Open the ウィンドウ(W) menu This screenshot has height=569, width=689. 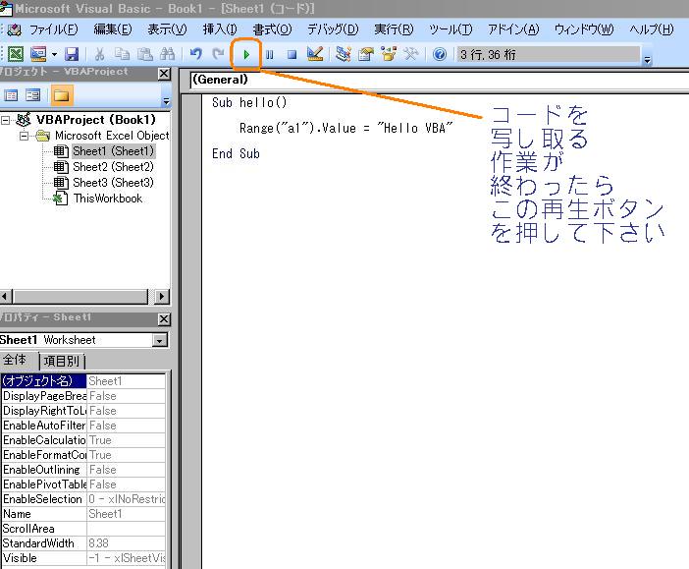[x=584, y=29]
